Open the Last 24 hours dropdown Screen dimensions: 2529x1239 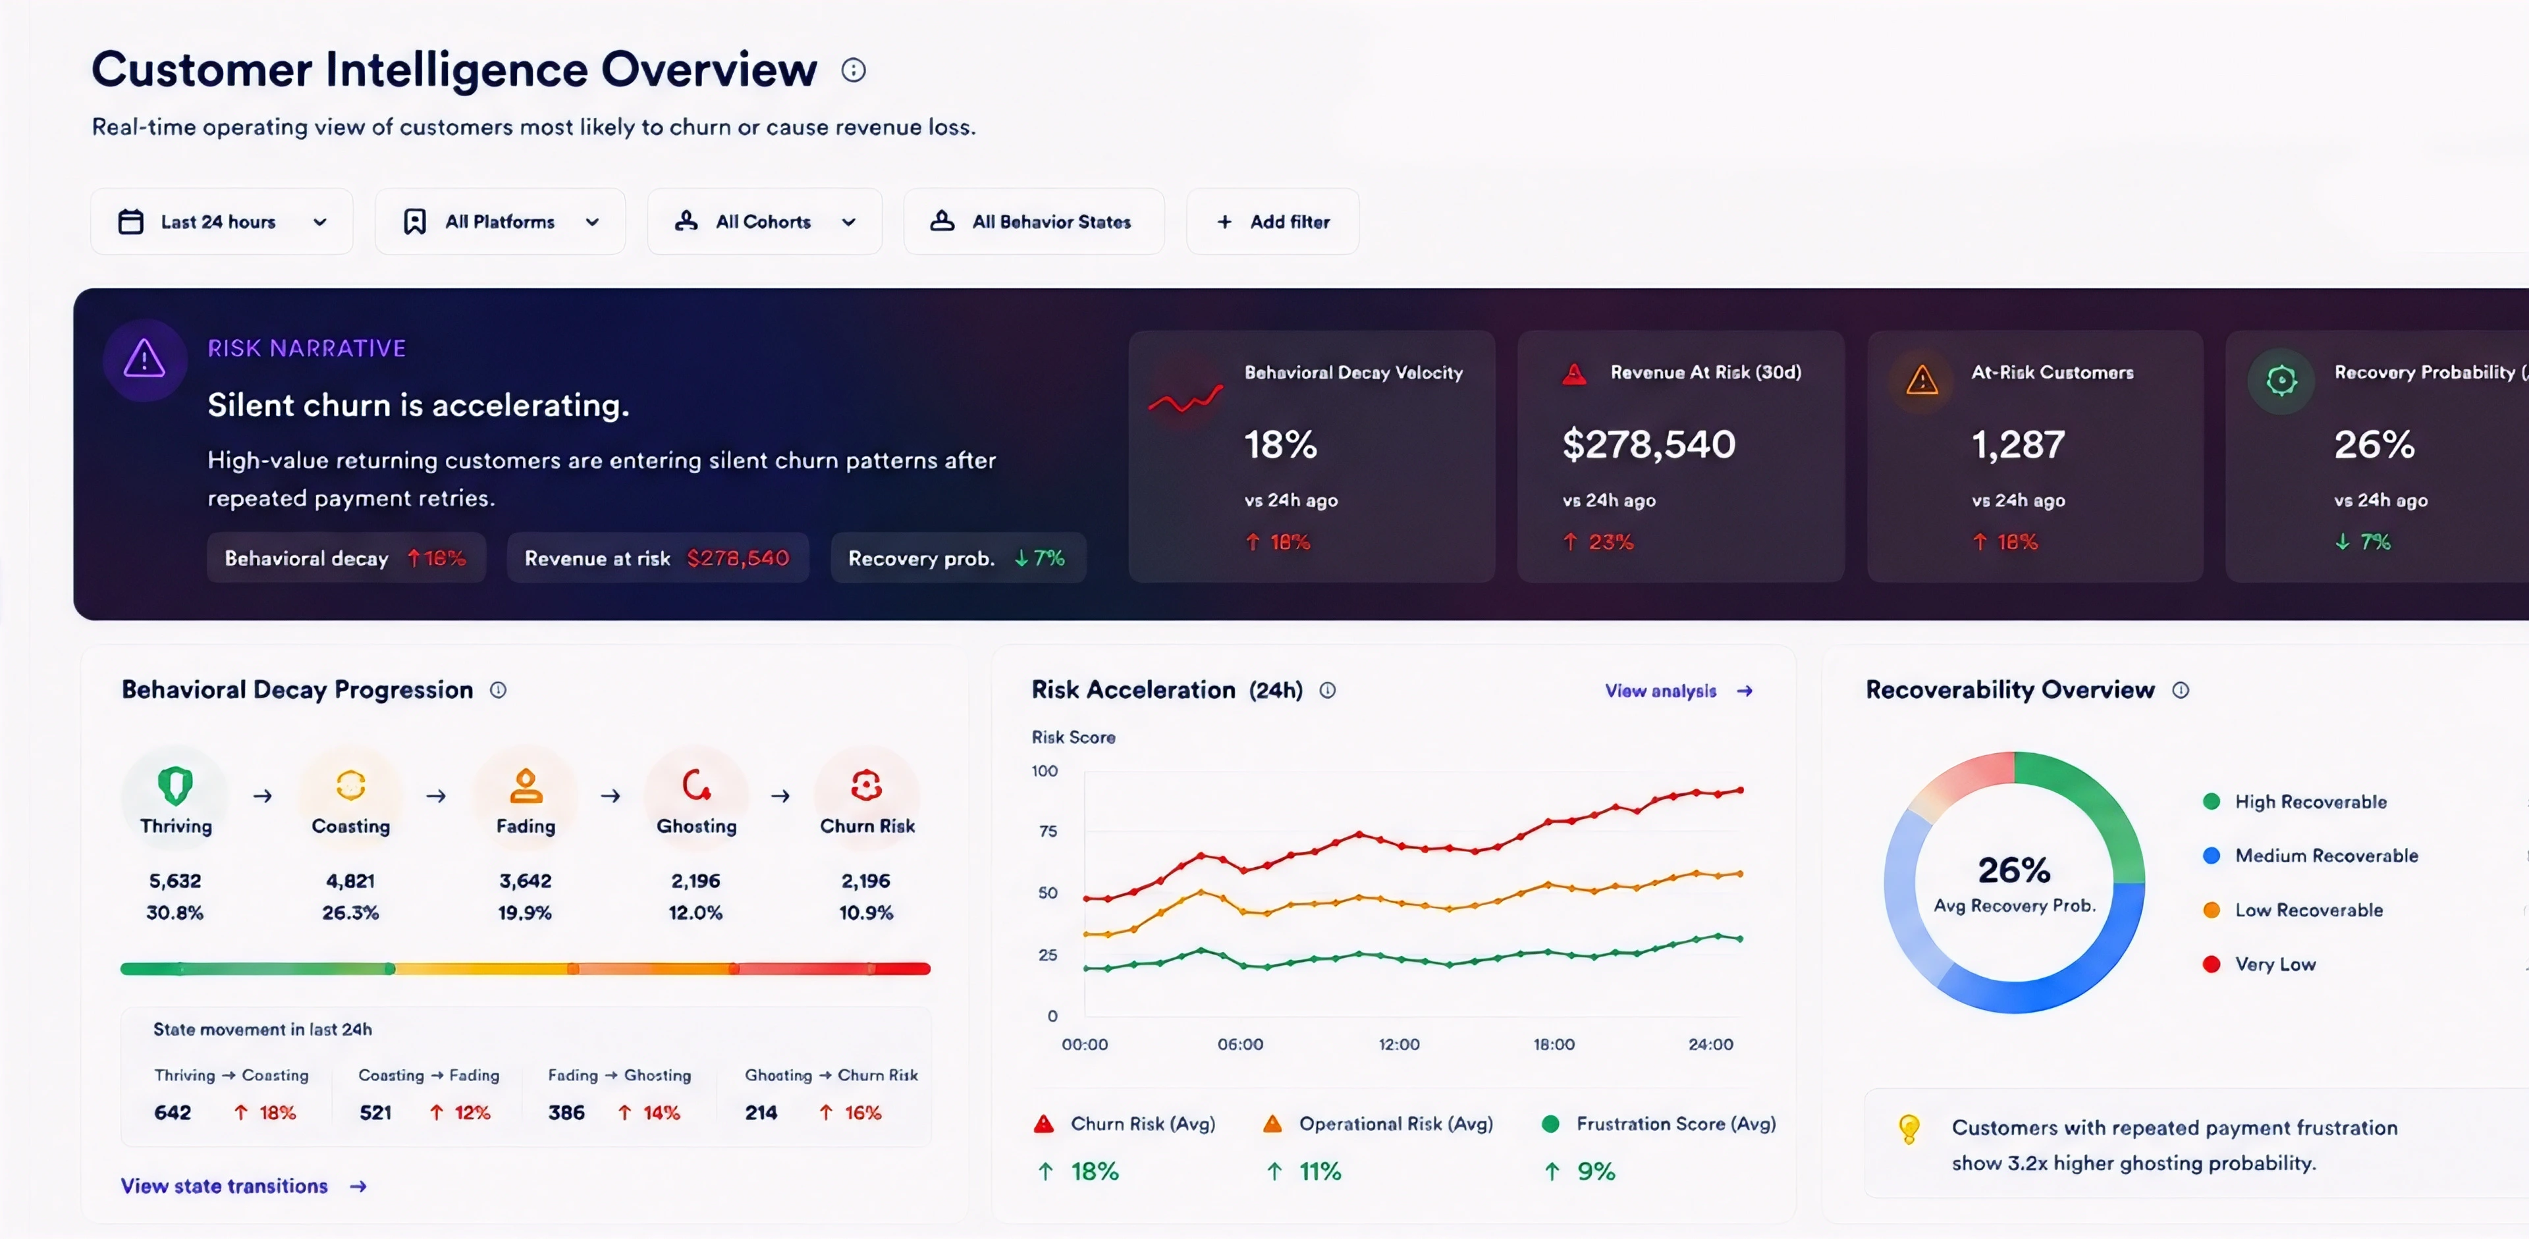click(x=222, y=222)
